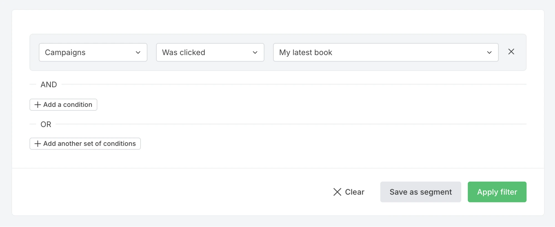
Task: Open the My latest book dropdown
Action: (386, 52)
